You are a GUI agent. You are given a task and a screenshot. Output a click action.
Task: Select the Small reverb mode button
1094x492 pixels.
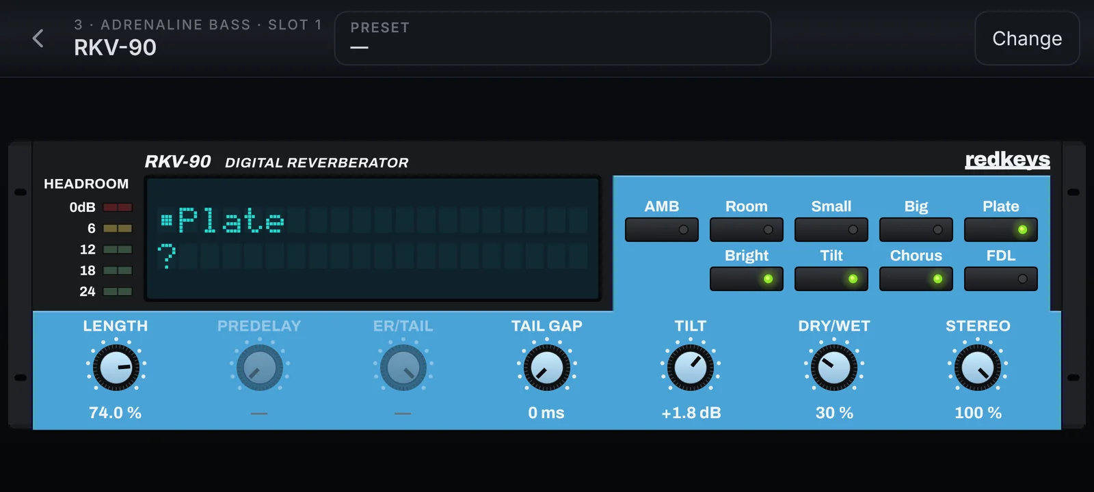pos(831,230)
